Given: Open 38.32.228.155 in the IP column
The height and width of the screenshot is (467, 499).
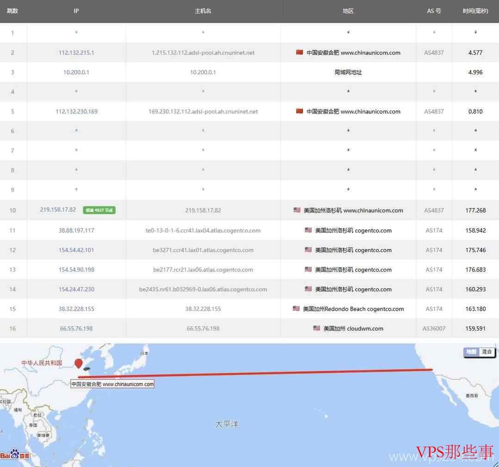Looking at the screenshot, I should 76,308.
